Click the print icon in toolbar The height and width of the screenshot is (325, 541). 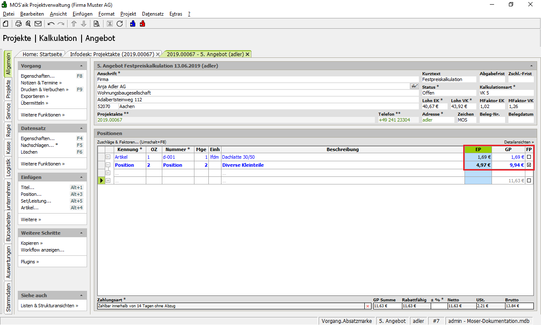click(19, 24)
